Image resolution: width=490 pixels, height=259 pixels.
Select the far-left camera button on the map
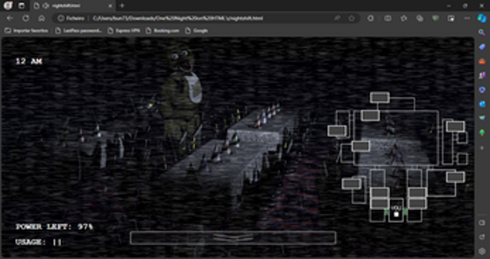(337, 131)
